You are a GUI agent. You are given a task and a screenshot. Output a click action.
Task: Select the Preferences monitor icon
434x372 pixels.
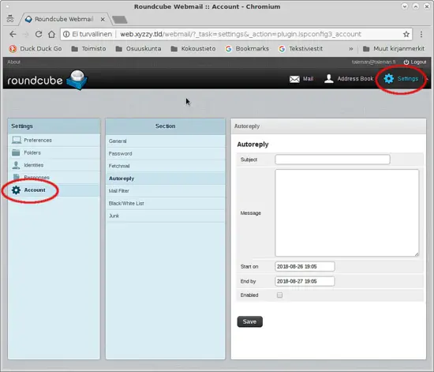17,140
